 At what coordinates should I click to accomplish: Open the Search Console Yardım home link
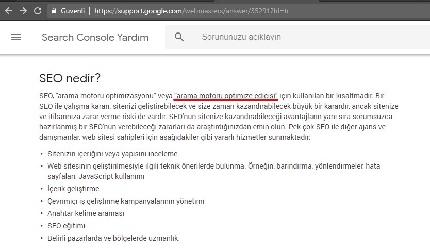pos(95,37)
